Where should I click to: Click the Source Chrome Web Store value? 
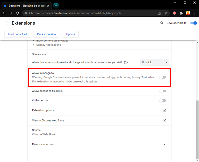[x=44, y=134]
